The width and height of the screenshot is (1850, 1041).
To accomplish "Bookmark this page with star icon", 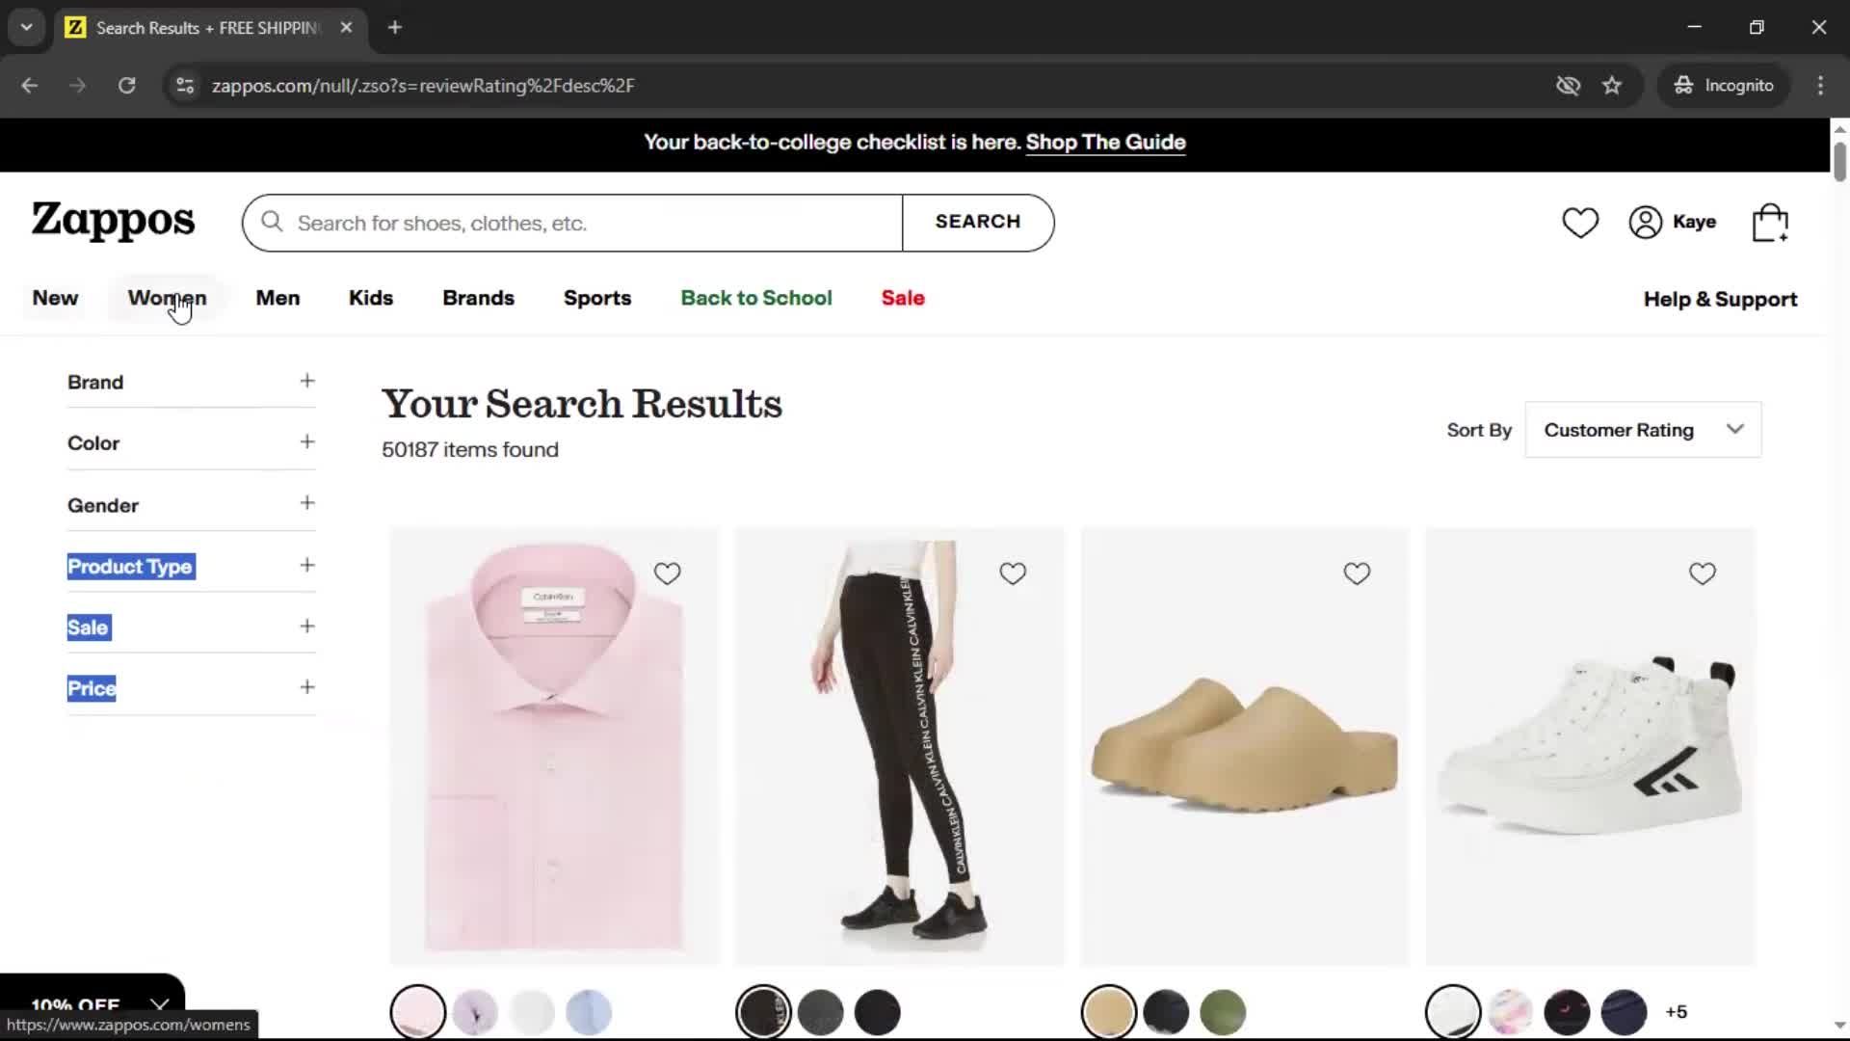I will [x=1612, y=85].
